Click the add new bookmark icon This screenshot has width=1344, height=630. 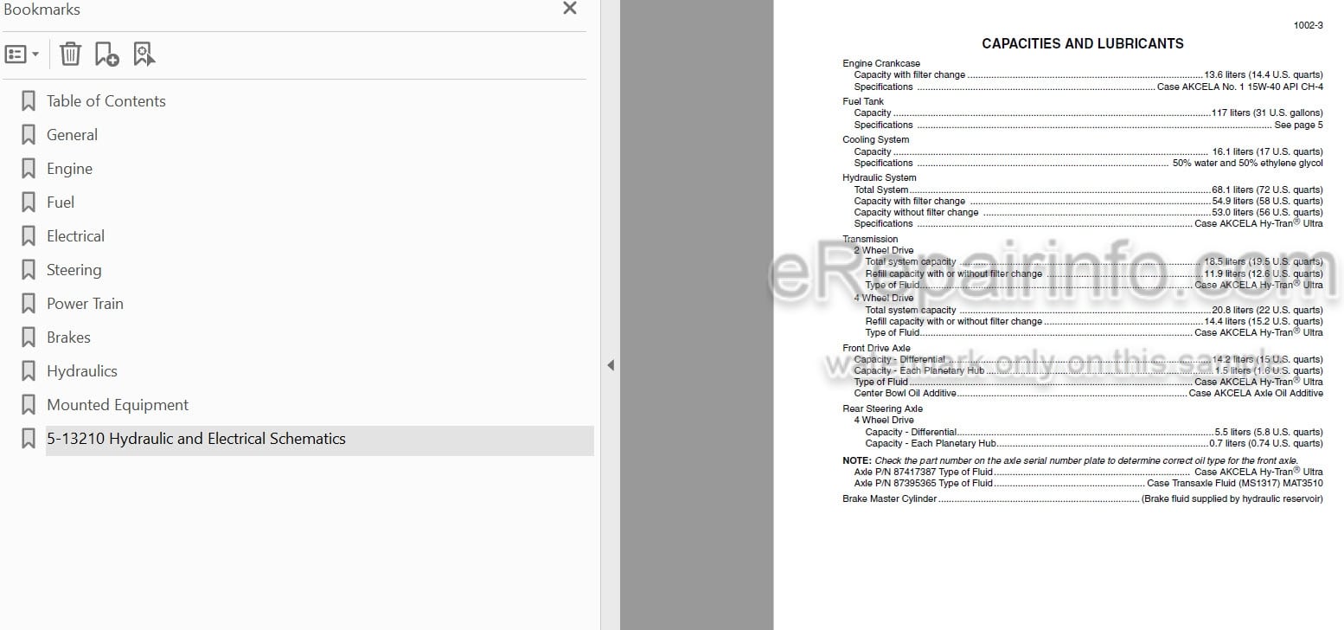point(107,55)
